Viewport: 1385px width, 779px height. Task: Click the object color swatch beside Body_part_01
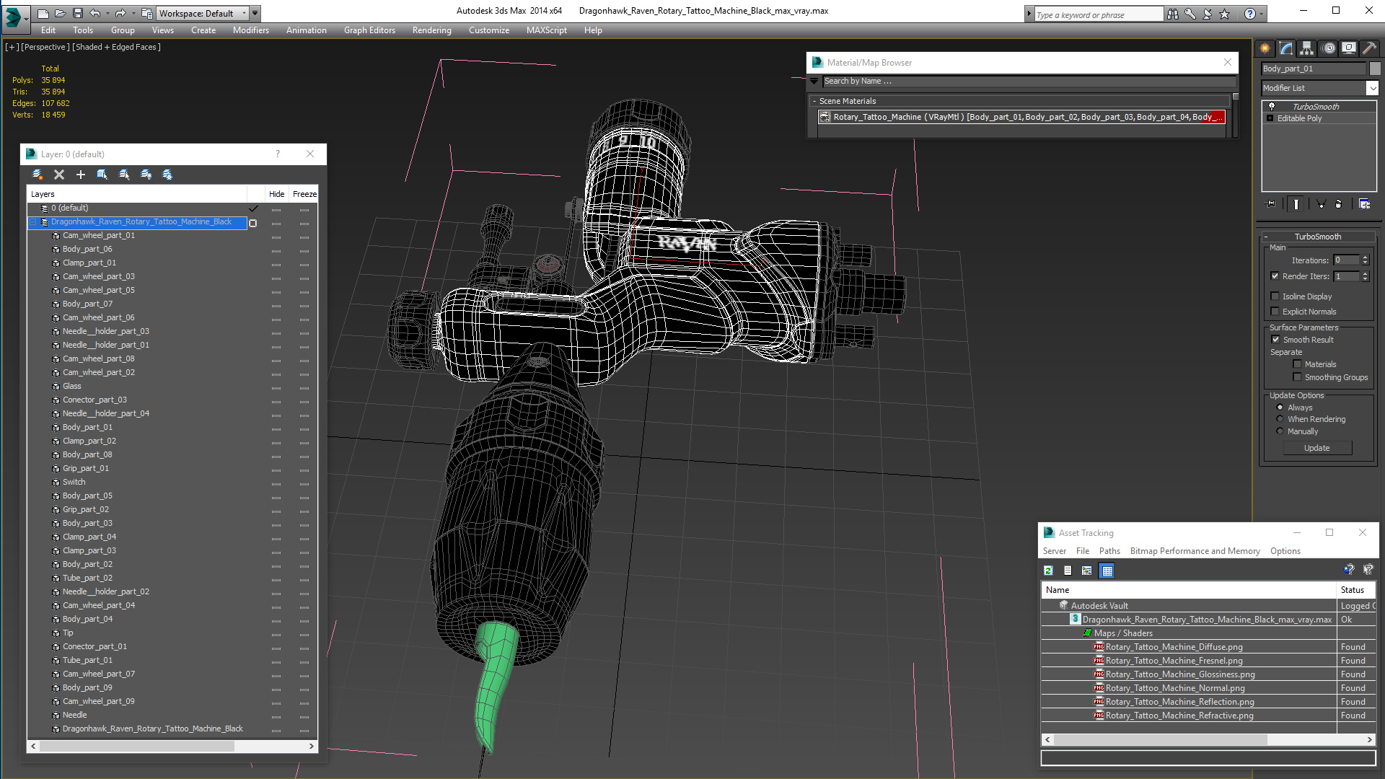click(x=1375, y=69)
